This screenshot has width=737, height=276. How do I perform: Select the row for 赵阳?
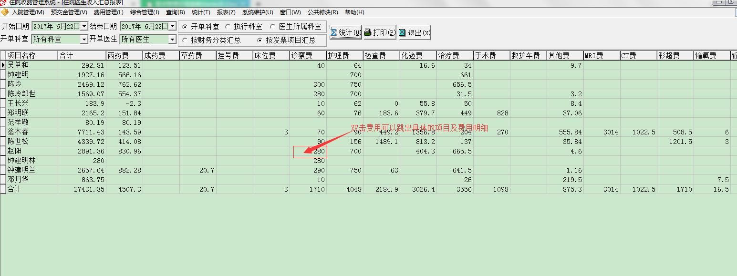click(x=368, y=151)
